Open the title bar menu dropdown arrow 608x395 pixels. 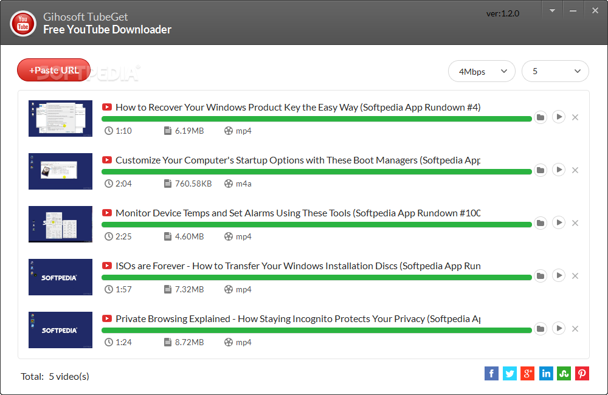(552, 11)
